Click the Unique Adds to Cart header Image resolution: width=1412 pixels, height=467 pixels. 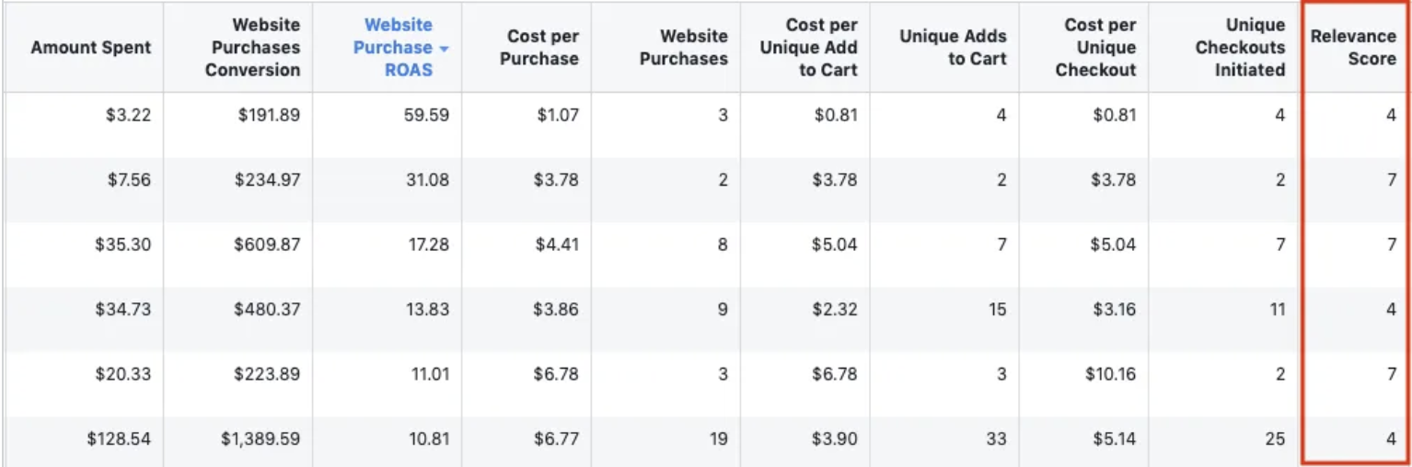(953, 48)
